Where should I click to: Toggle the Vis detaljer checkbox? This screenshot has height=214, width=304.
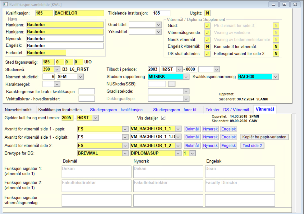pos(163,118)
